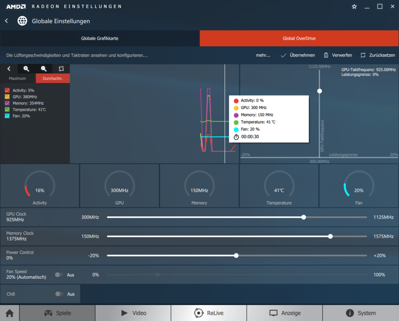The image size is (399, 321).
Task: Click the Power Control 0% label
Action: click(x=20, y=255)
